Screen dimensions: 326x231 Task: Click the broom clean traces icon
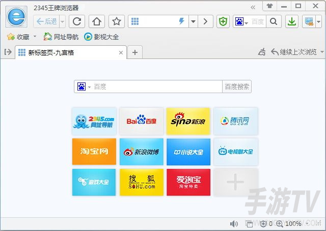pyautogui.click(x=262, y=52)
